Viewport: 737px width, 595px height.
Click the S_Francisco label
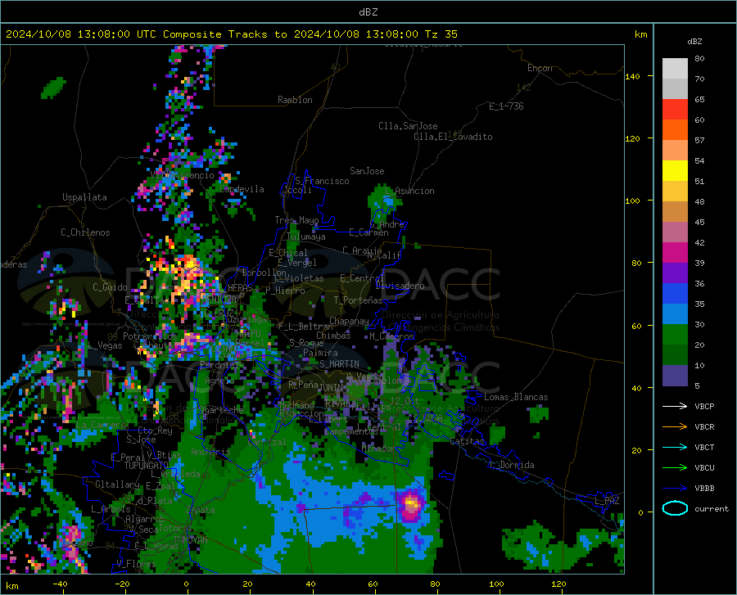(x=322, y=181)
